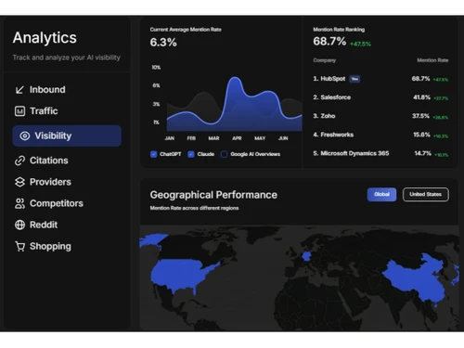
Task: Click the Mention Rate Ranking title
Action: coord(339,30)
